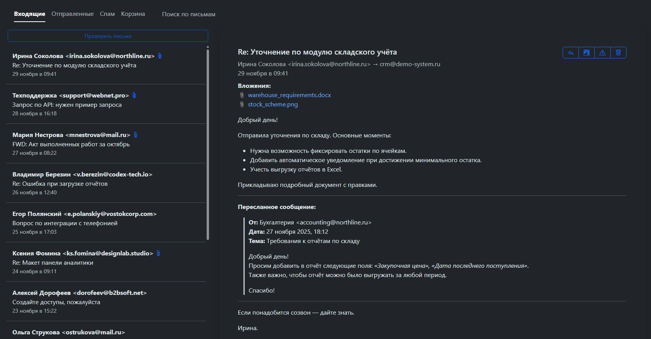Delete the email with trash icon
Screen dimensions: 651x339
[618, 53]
